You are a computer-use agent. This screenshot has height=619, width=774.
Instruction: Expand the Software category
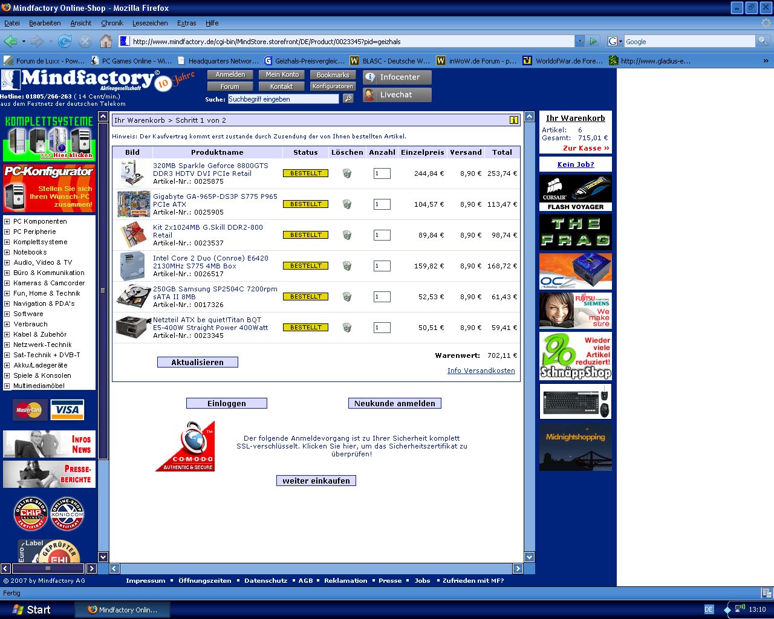[7, 314]
